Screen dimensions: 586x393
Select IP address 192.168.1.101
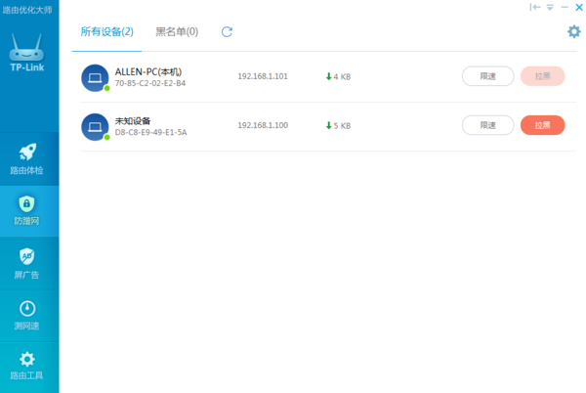(x=263, y=76)
